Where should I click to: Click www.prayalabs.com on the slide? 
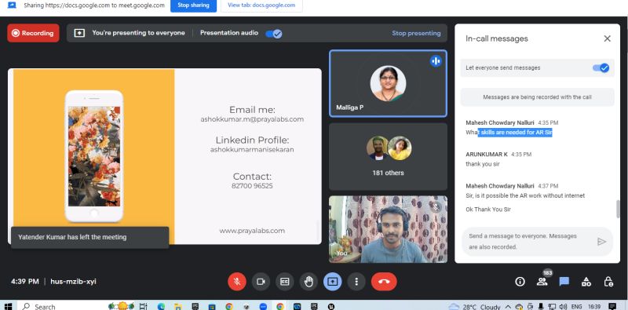[x=252, y=231]
